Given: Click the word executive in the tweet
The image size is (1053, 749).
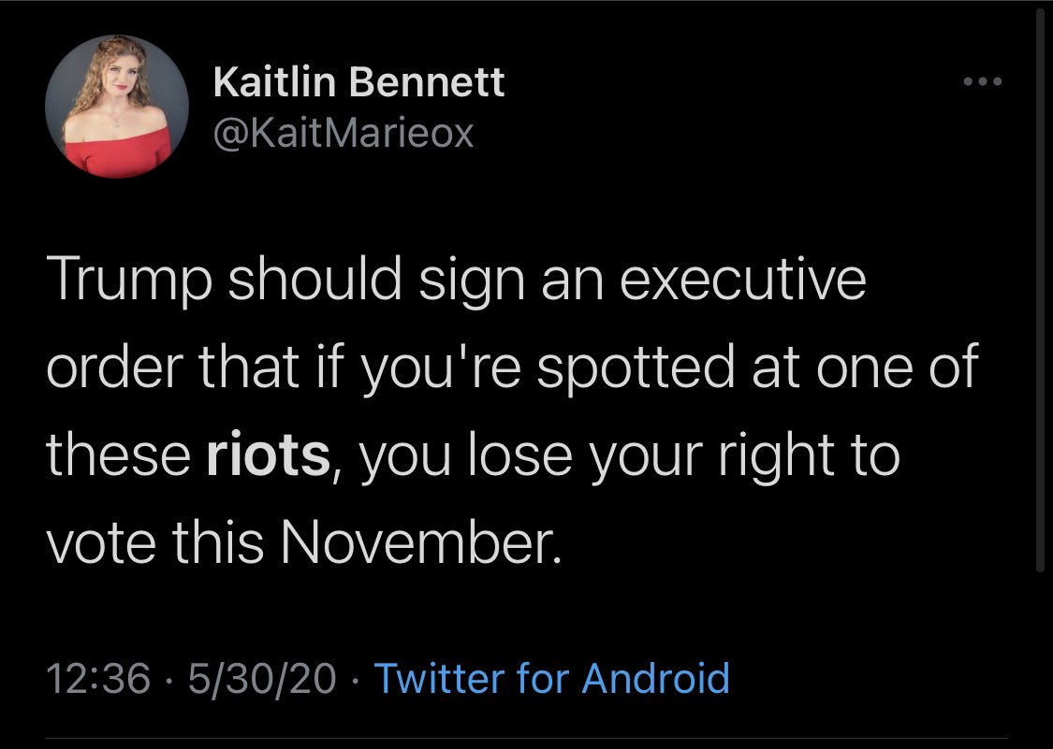Looking at the screenshot, I should (x=742, y=280).
